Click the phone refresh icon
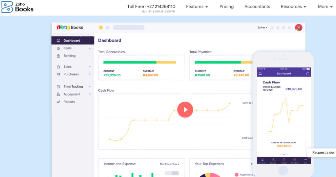 pyautogui.click(x=308, y=74)
